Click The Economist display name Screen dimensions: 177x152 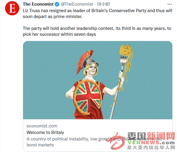pos(38,4)
